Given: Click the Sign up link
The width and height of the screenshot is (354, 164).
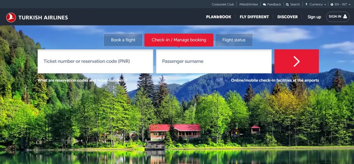Looking at the screenshot, I should click(x=314, y=17).
